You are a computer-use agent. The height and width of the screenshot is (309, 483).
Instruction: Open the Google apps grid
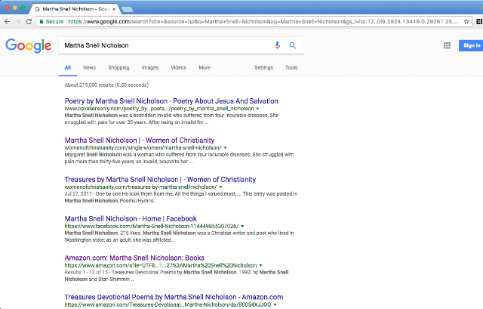pyautogui.click(x=447, y=45)
